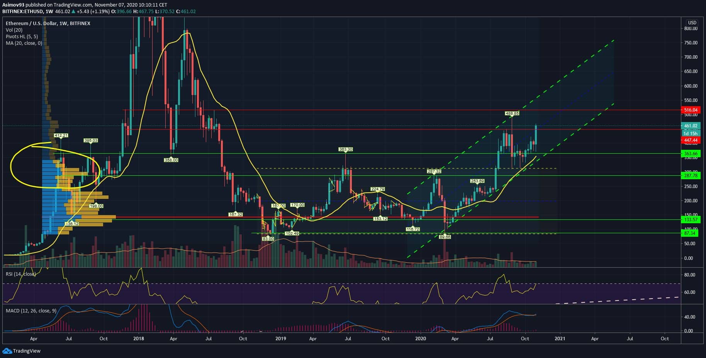Screen dimensions: 706x358
Task: Click the Asimov93 author name
Action: click(13, 5)
